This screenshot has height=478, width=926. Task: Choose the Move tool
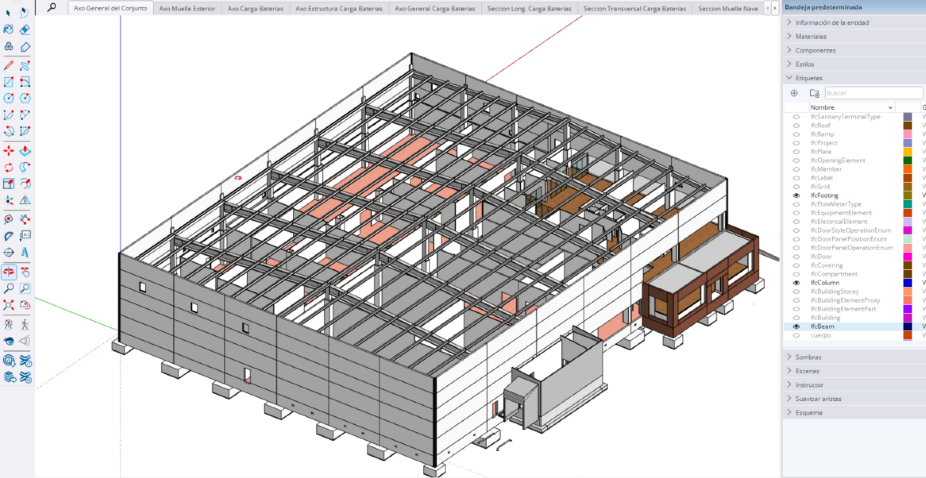(x=9, y=151)
